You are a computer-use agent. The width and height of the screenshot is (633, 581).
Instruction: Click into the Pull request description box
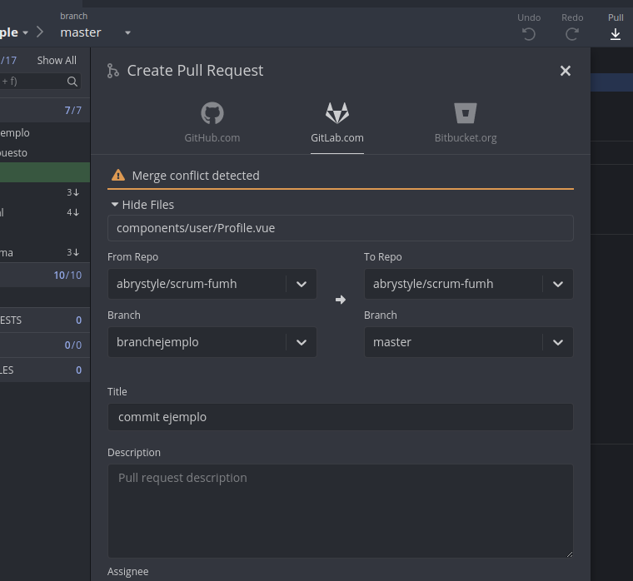(x=340, y=509)
